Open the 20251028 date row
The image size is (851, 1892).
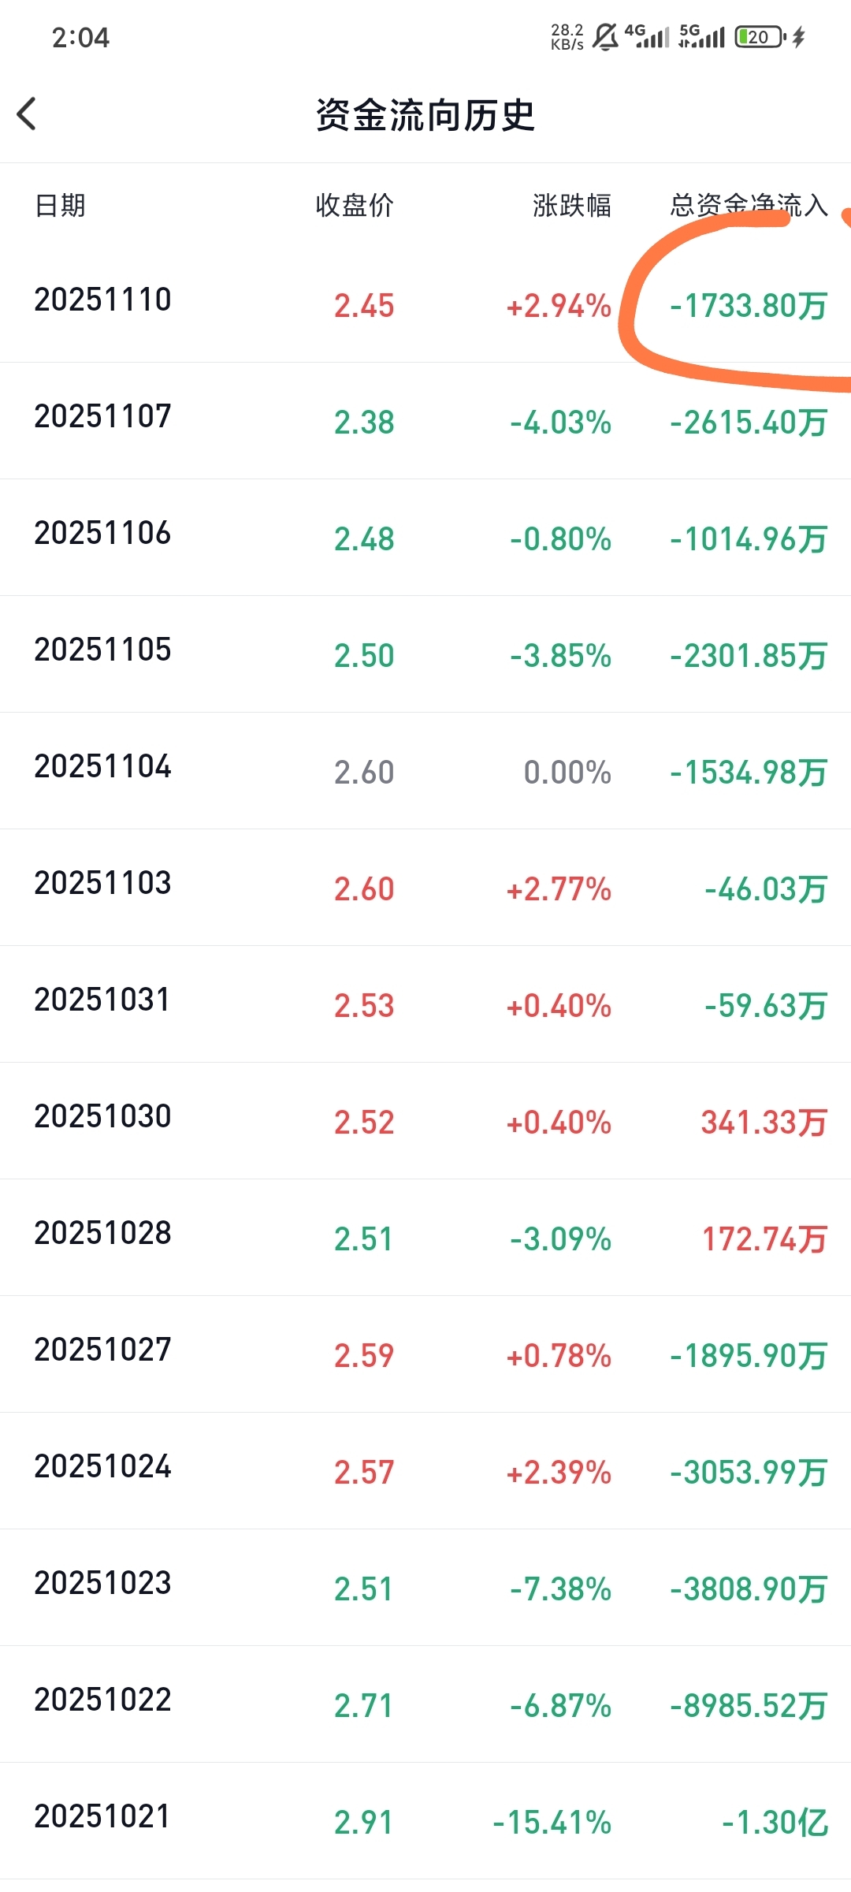click(425, 1238)
